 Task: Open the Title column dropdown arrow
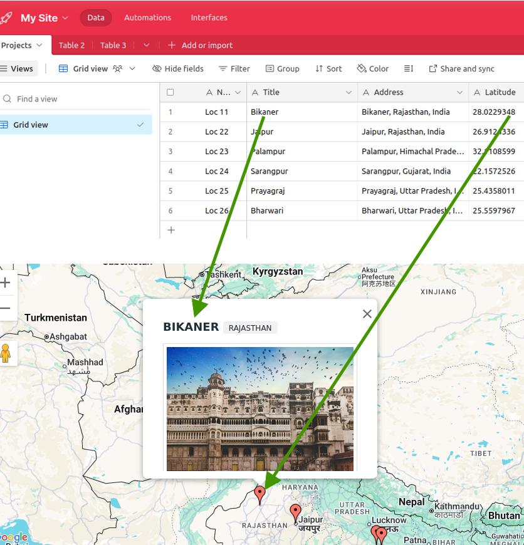click(x=348, y=93)
